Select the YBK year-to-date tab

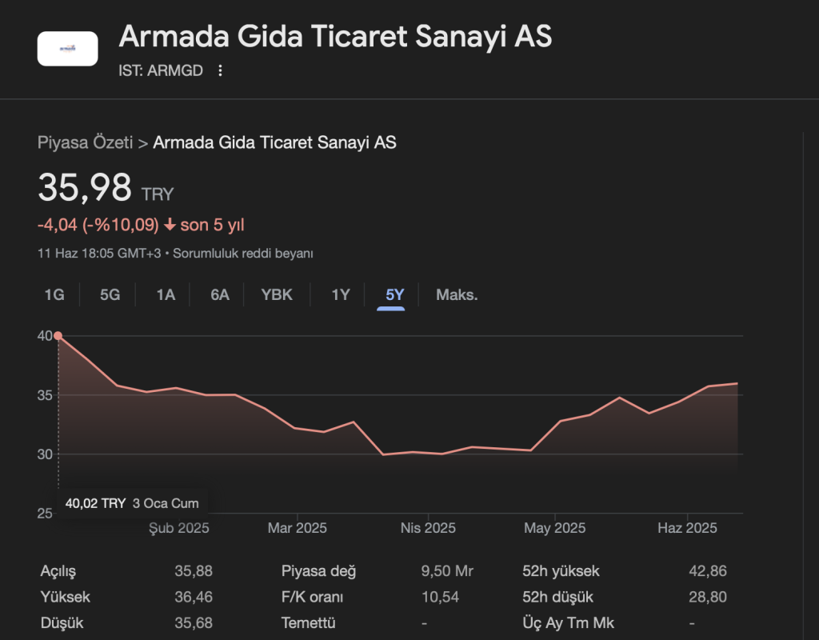tap(277, 295)
